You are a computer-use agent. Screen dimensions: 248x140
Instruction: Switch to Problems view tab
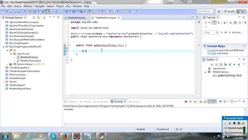(x=71, y=101)
